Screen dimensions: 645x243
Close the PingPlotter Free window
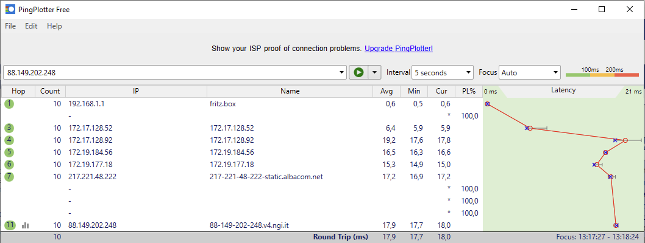[629, 10]
